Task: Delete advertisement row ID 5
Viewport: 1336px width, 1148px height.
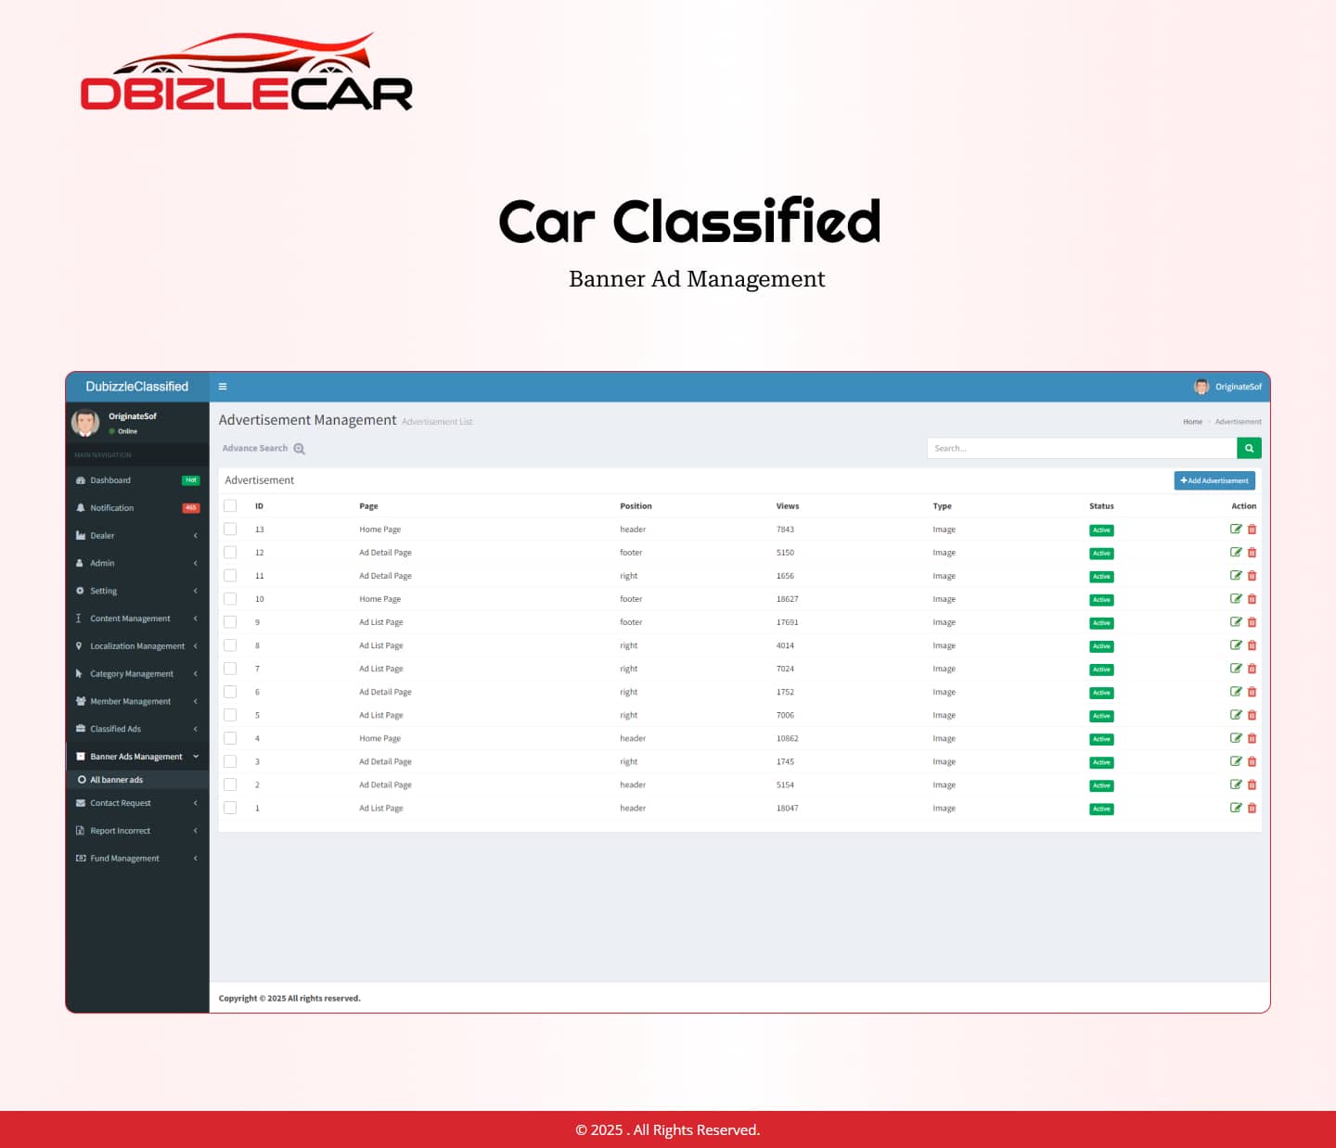Action: click(1252, 715)
